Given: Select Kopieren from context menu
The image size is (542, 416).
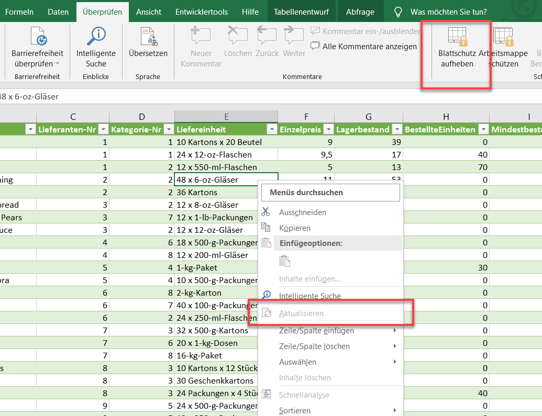Looking at the screenshot, I should pyautogui.click(x=295, y=228).
